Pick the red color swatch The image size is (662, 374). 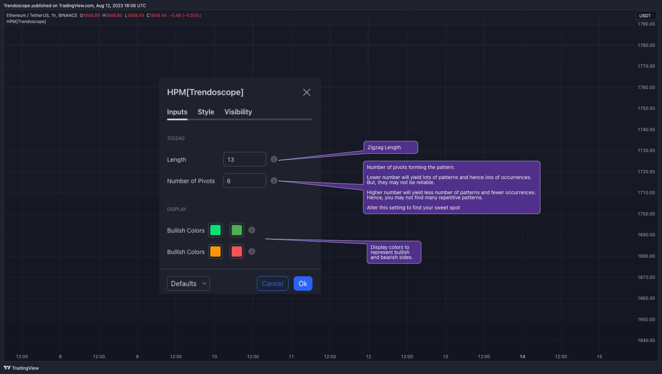point(237,251)
